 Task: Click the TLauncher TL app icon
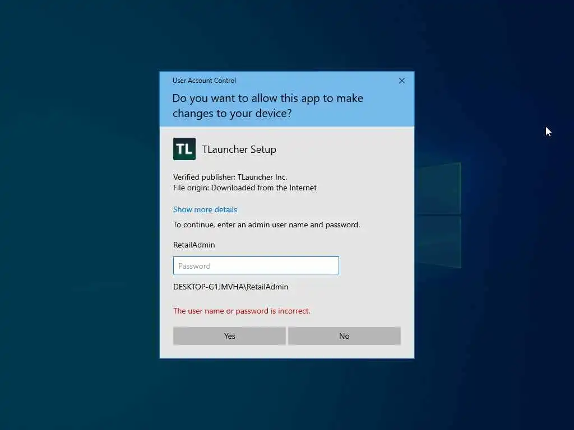pyautogui.click(x=184, y=149)
